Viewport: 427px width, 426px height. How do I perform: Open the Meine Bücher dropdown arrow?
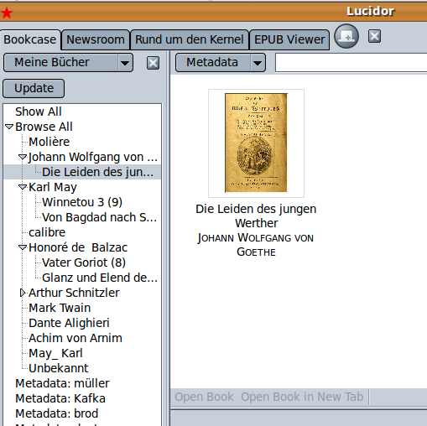pyautogui.click(x=125, y=63)
